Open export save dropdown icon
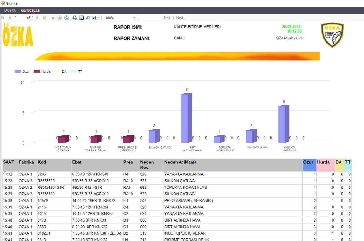 pyautogui.click(x=96, y=18)
